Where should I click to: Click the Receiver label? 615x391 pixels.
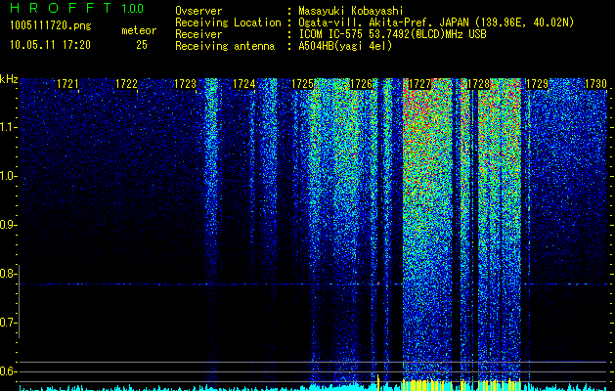pyautogui.click(x=198, y=34)
